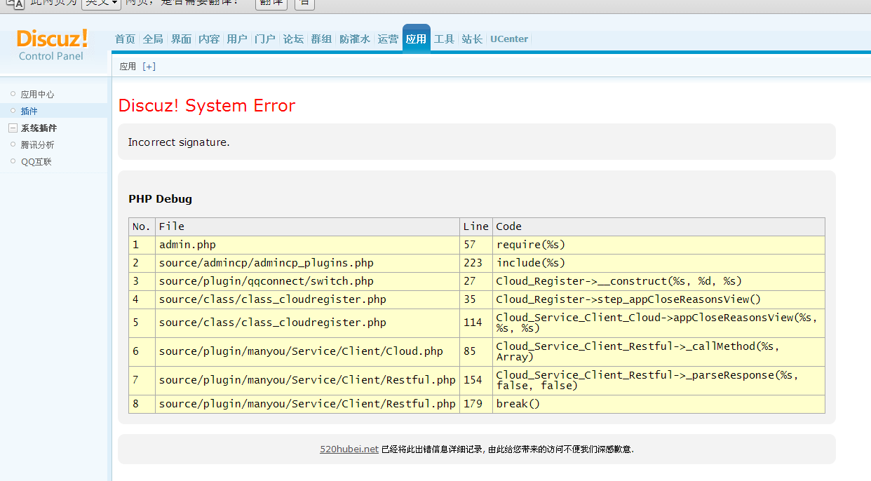Go to the 首页 menu

click(126, 39)
